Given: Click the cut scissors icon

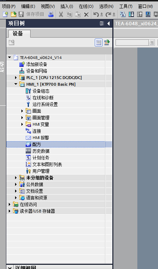Looking at the screenshot, I should coord(61,14).
